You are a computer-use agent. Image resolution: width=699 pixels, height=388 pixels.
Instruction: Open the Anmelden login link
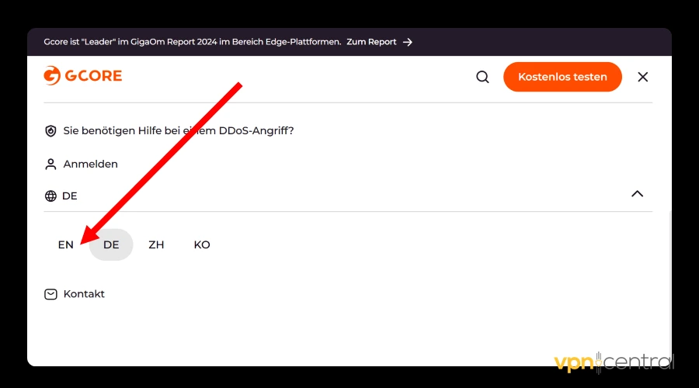point(90,165)
